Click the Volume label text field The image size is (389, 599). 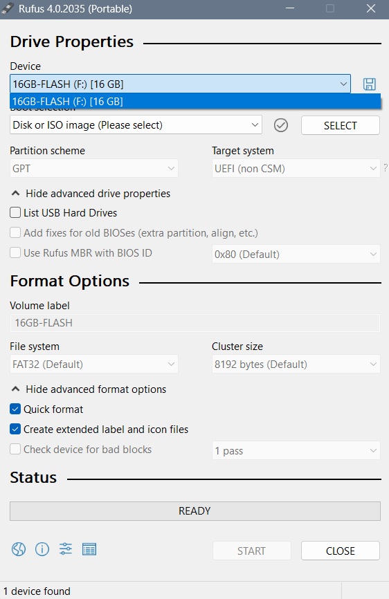coord(195,323)
